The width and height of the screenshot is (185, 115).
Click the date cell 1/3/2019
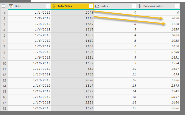tap(29, 24)
